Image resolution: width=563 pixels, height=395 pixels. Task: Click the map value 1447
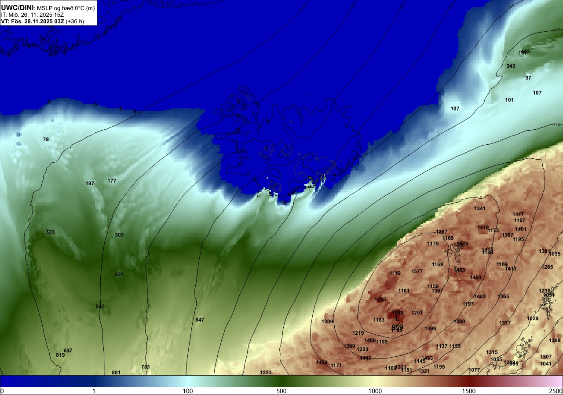[x=366, y=358]
